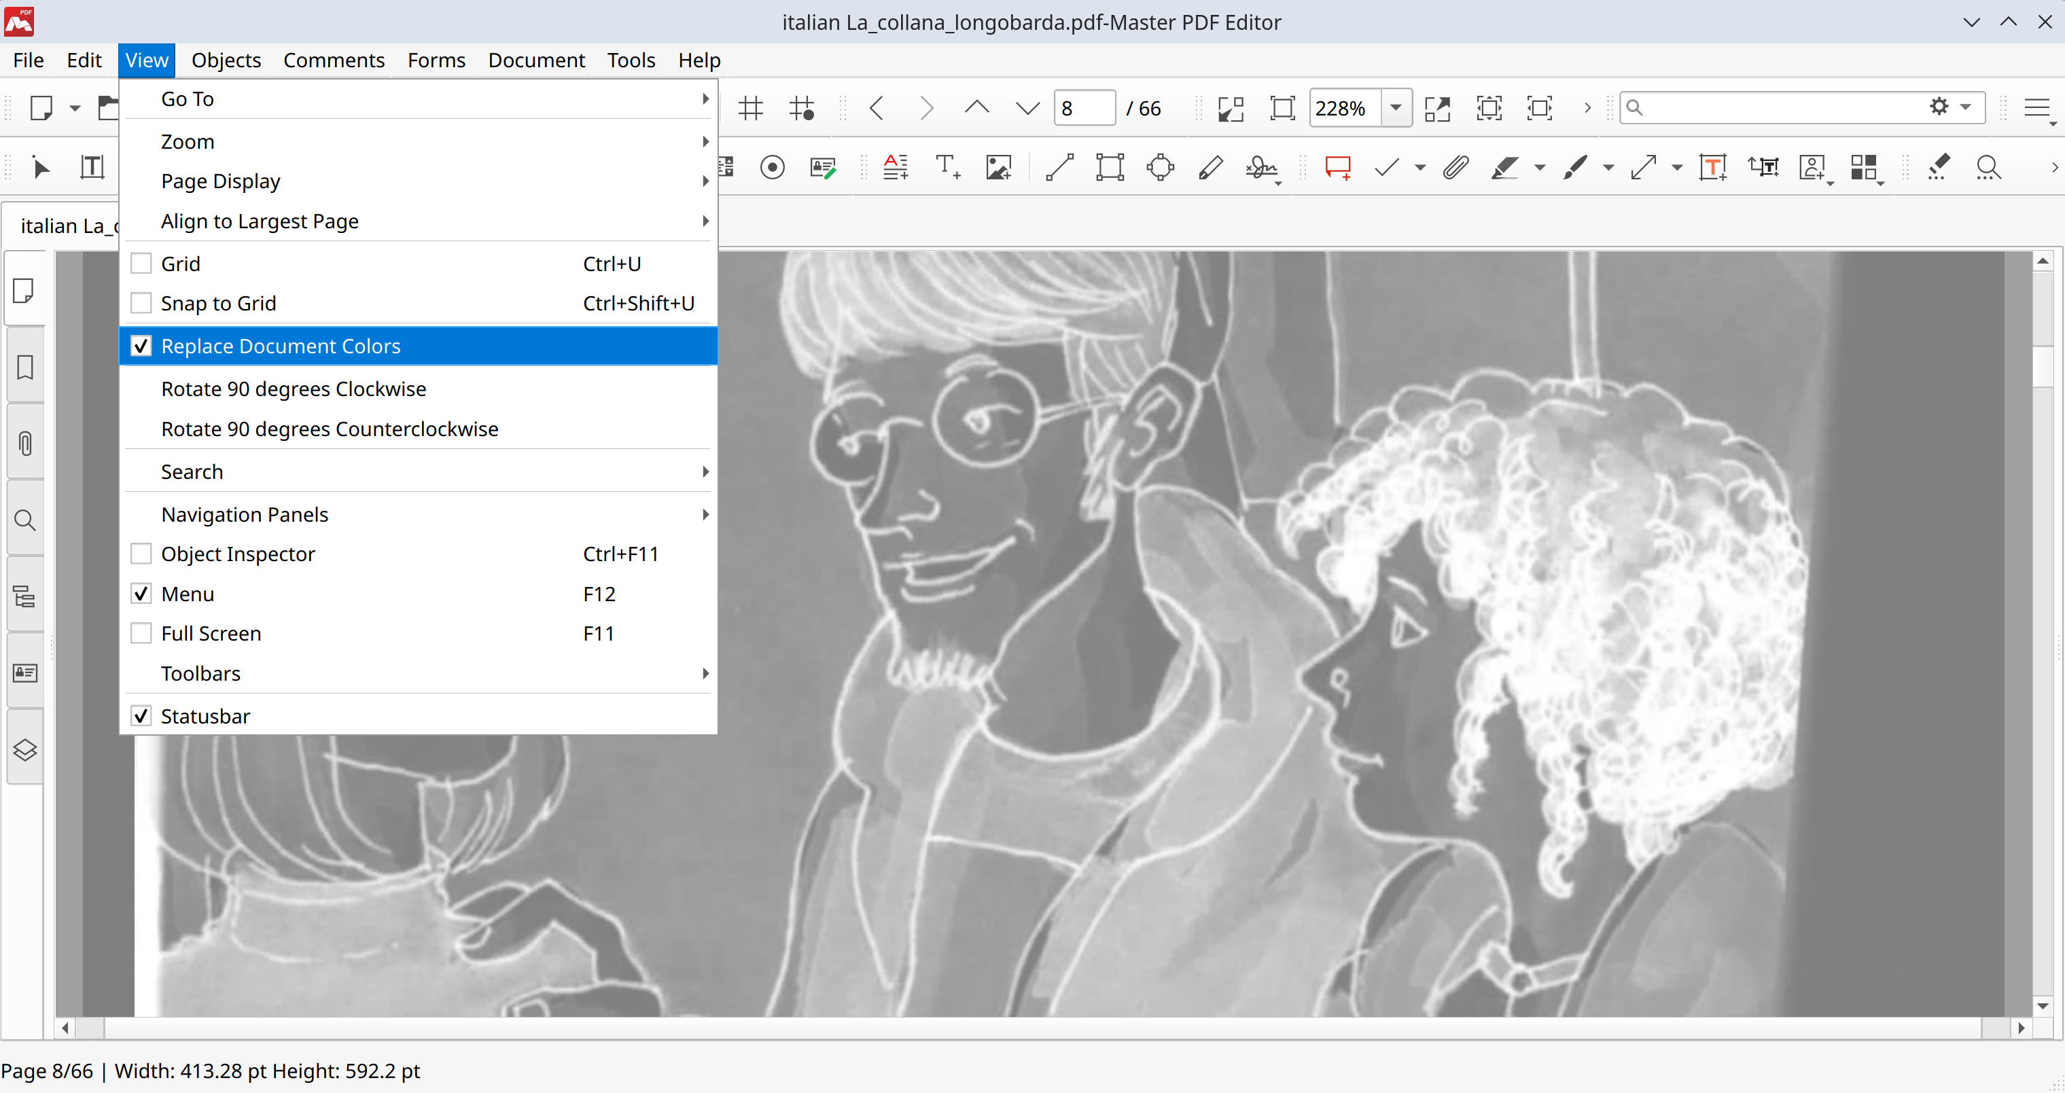Expand Align to Largest Page submenu

(x=418, y=220)
